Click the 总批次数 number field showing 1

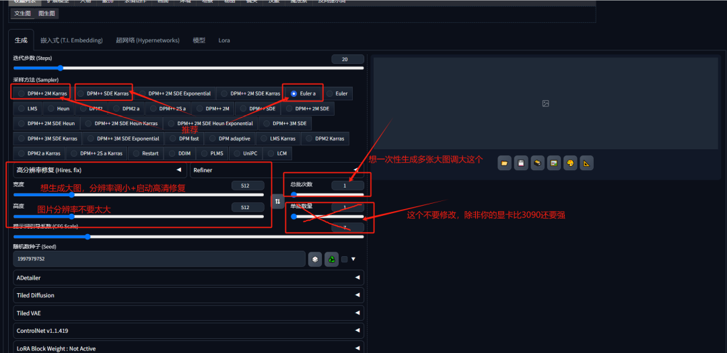point(348,186)
